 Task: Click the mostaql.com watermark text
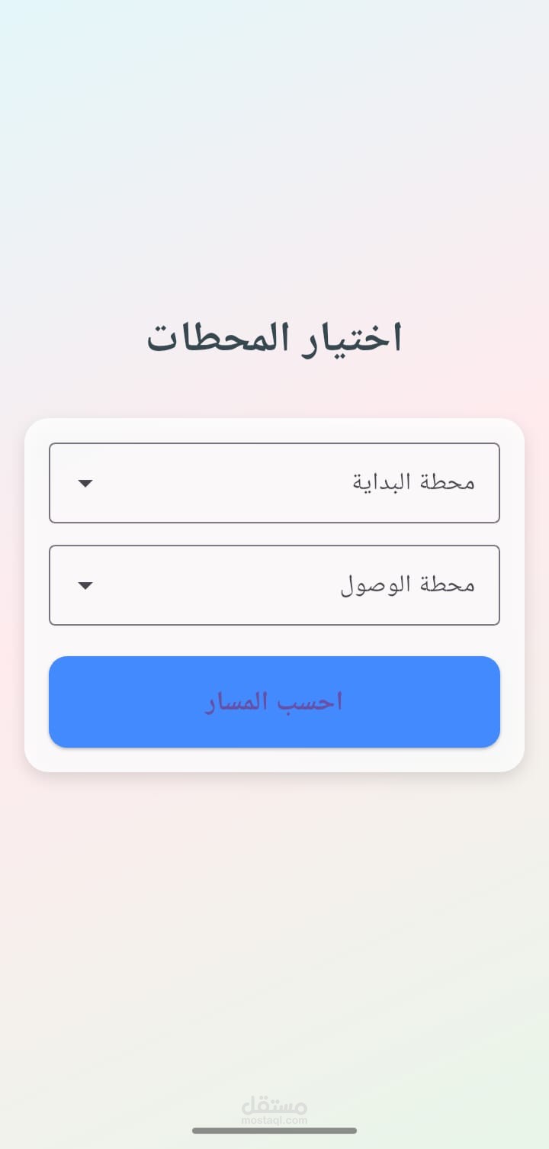pyautogui.click(x=274, y=1121)
